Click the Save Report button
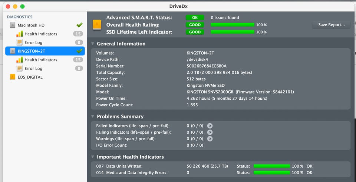This screenshot has height=182, width=356. [x=331, y=25]
